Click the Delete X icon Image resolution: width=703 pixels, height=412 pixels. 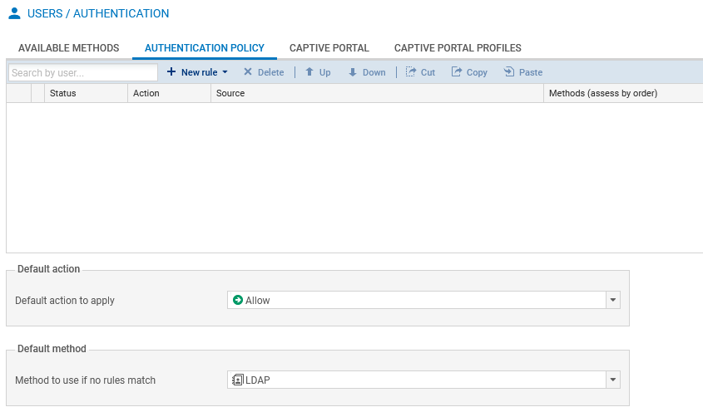[248, 72]
